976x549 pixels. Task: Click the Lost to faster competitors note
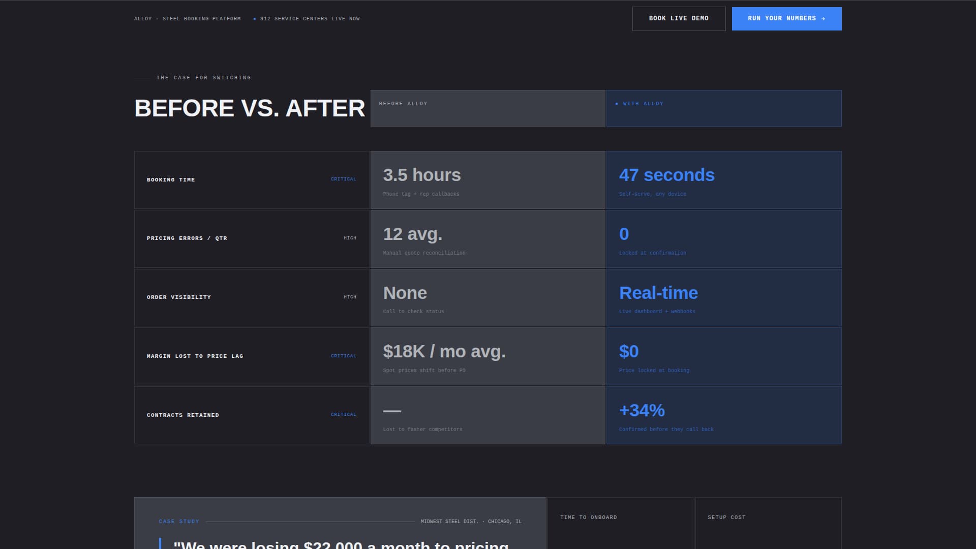(x=423, y=430)
